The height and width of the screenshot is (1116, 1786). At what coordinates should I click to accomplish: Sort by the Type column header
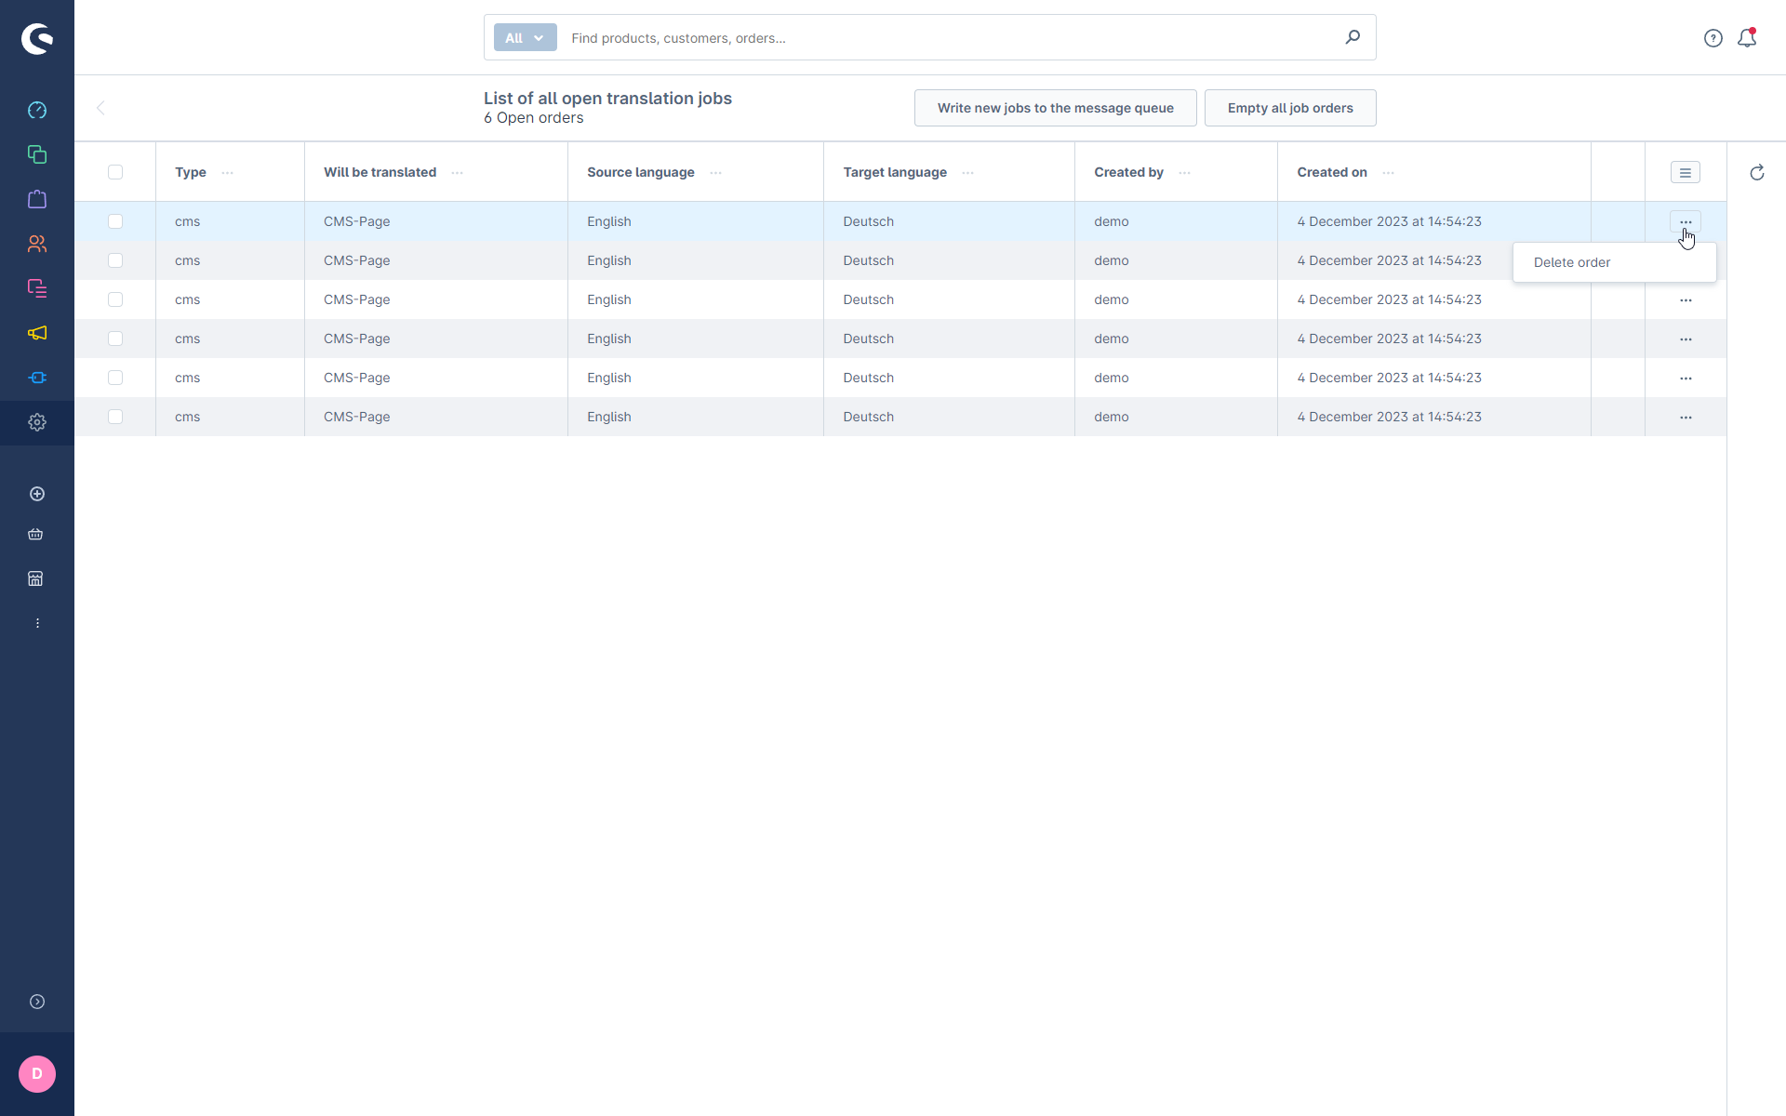pyautogui.click(x=191, y=172)
